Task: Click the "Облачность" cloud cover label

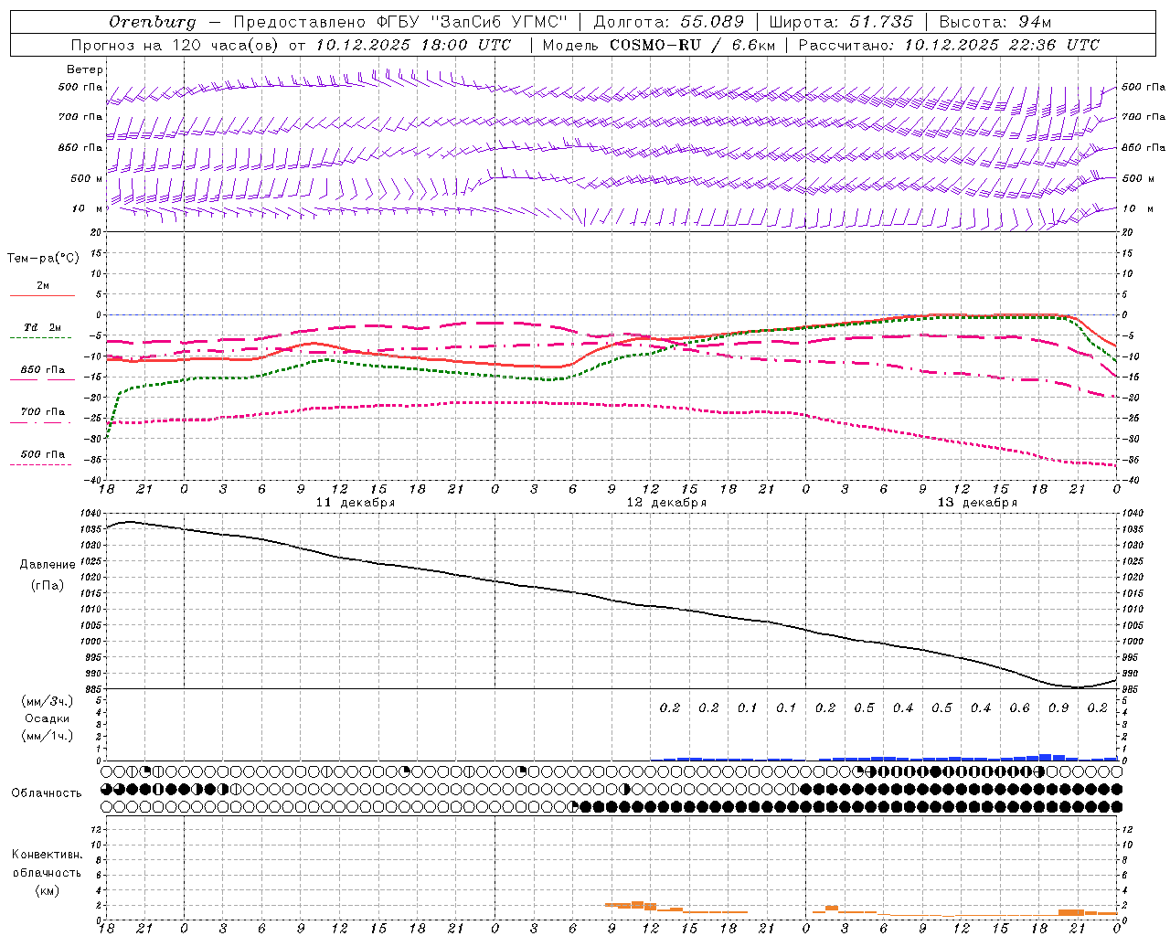Action: click(x=47, y=793)
